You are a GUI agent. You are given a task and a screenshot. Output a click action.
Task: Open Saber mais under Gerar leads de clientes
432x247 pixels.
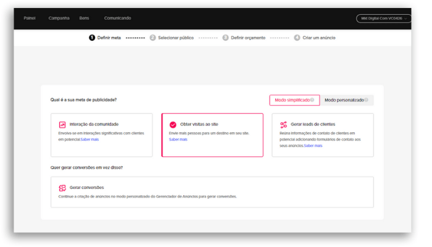[313, 146]
